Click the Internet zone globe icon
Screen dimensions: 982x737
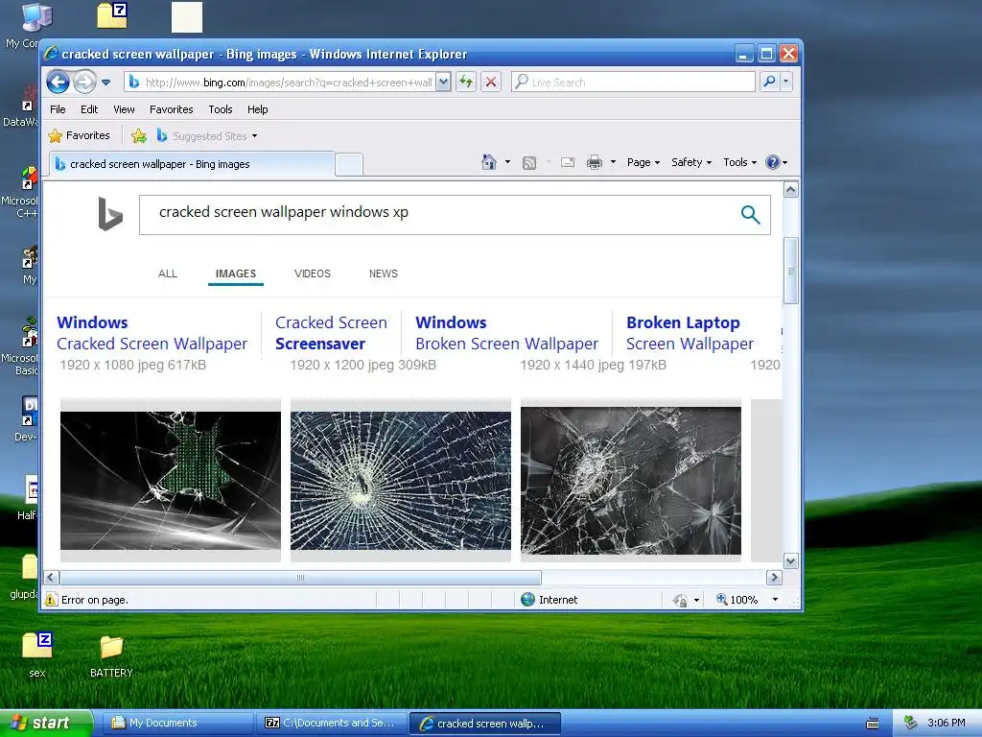pyautogui.click(x=528, y=600)
